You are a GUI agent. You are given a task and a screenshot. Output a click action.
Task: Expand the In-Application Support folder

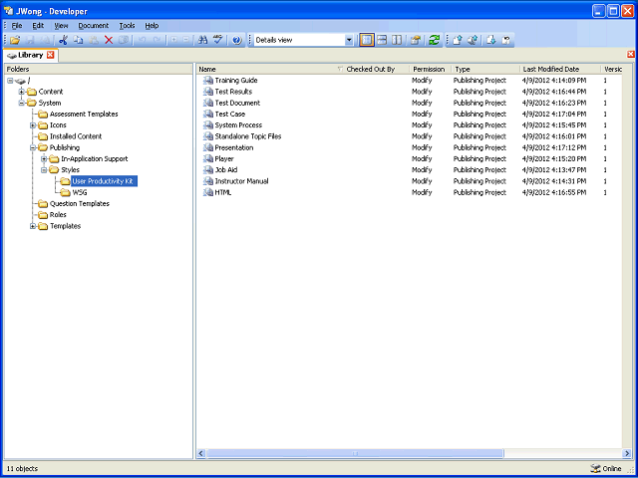click(44, 158)
